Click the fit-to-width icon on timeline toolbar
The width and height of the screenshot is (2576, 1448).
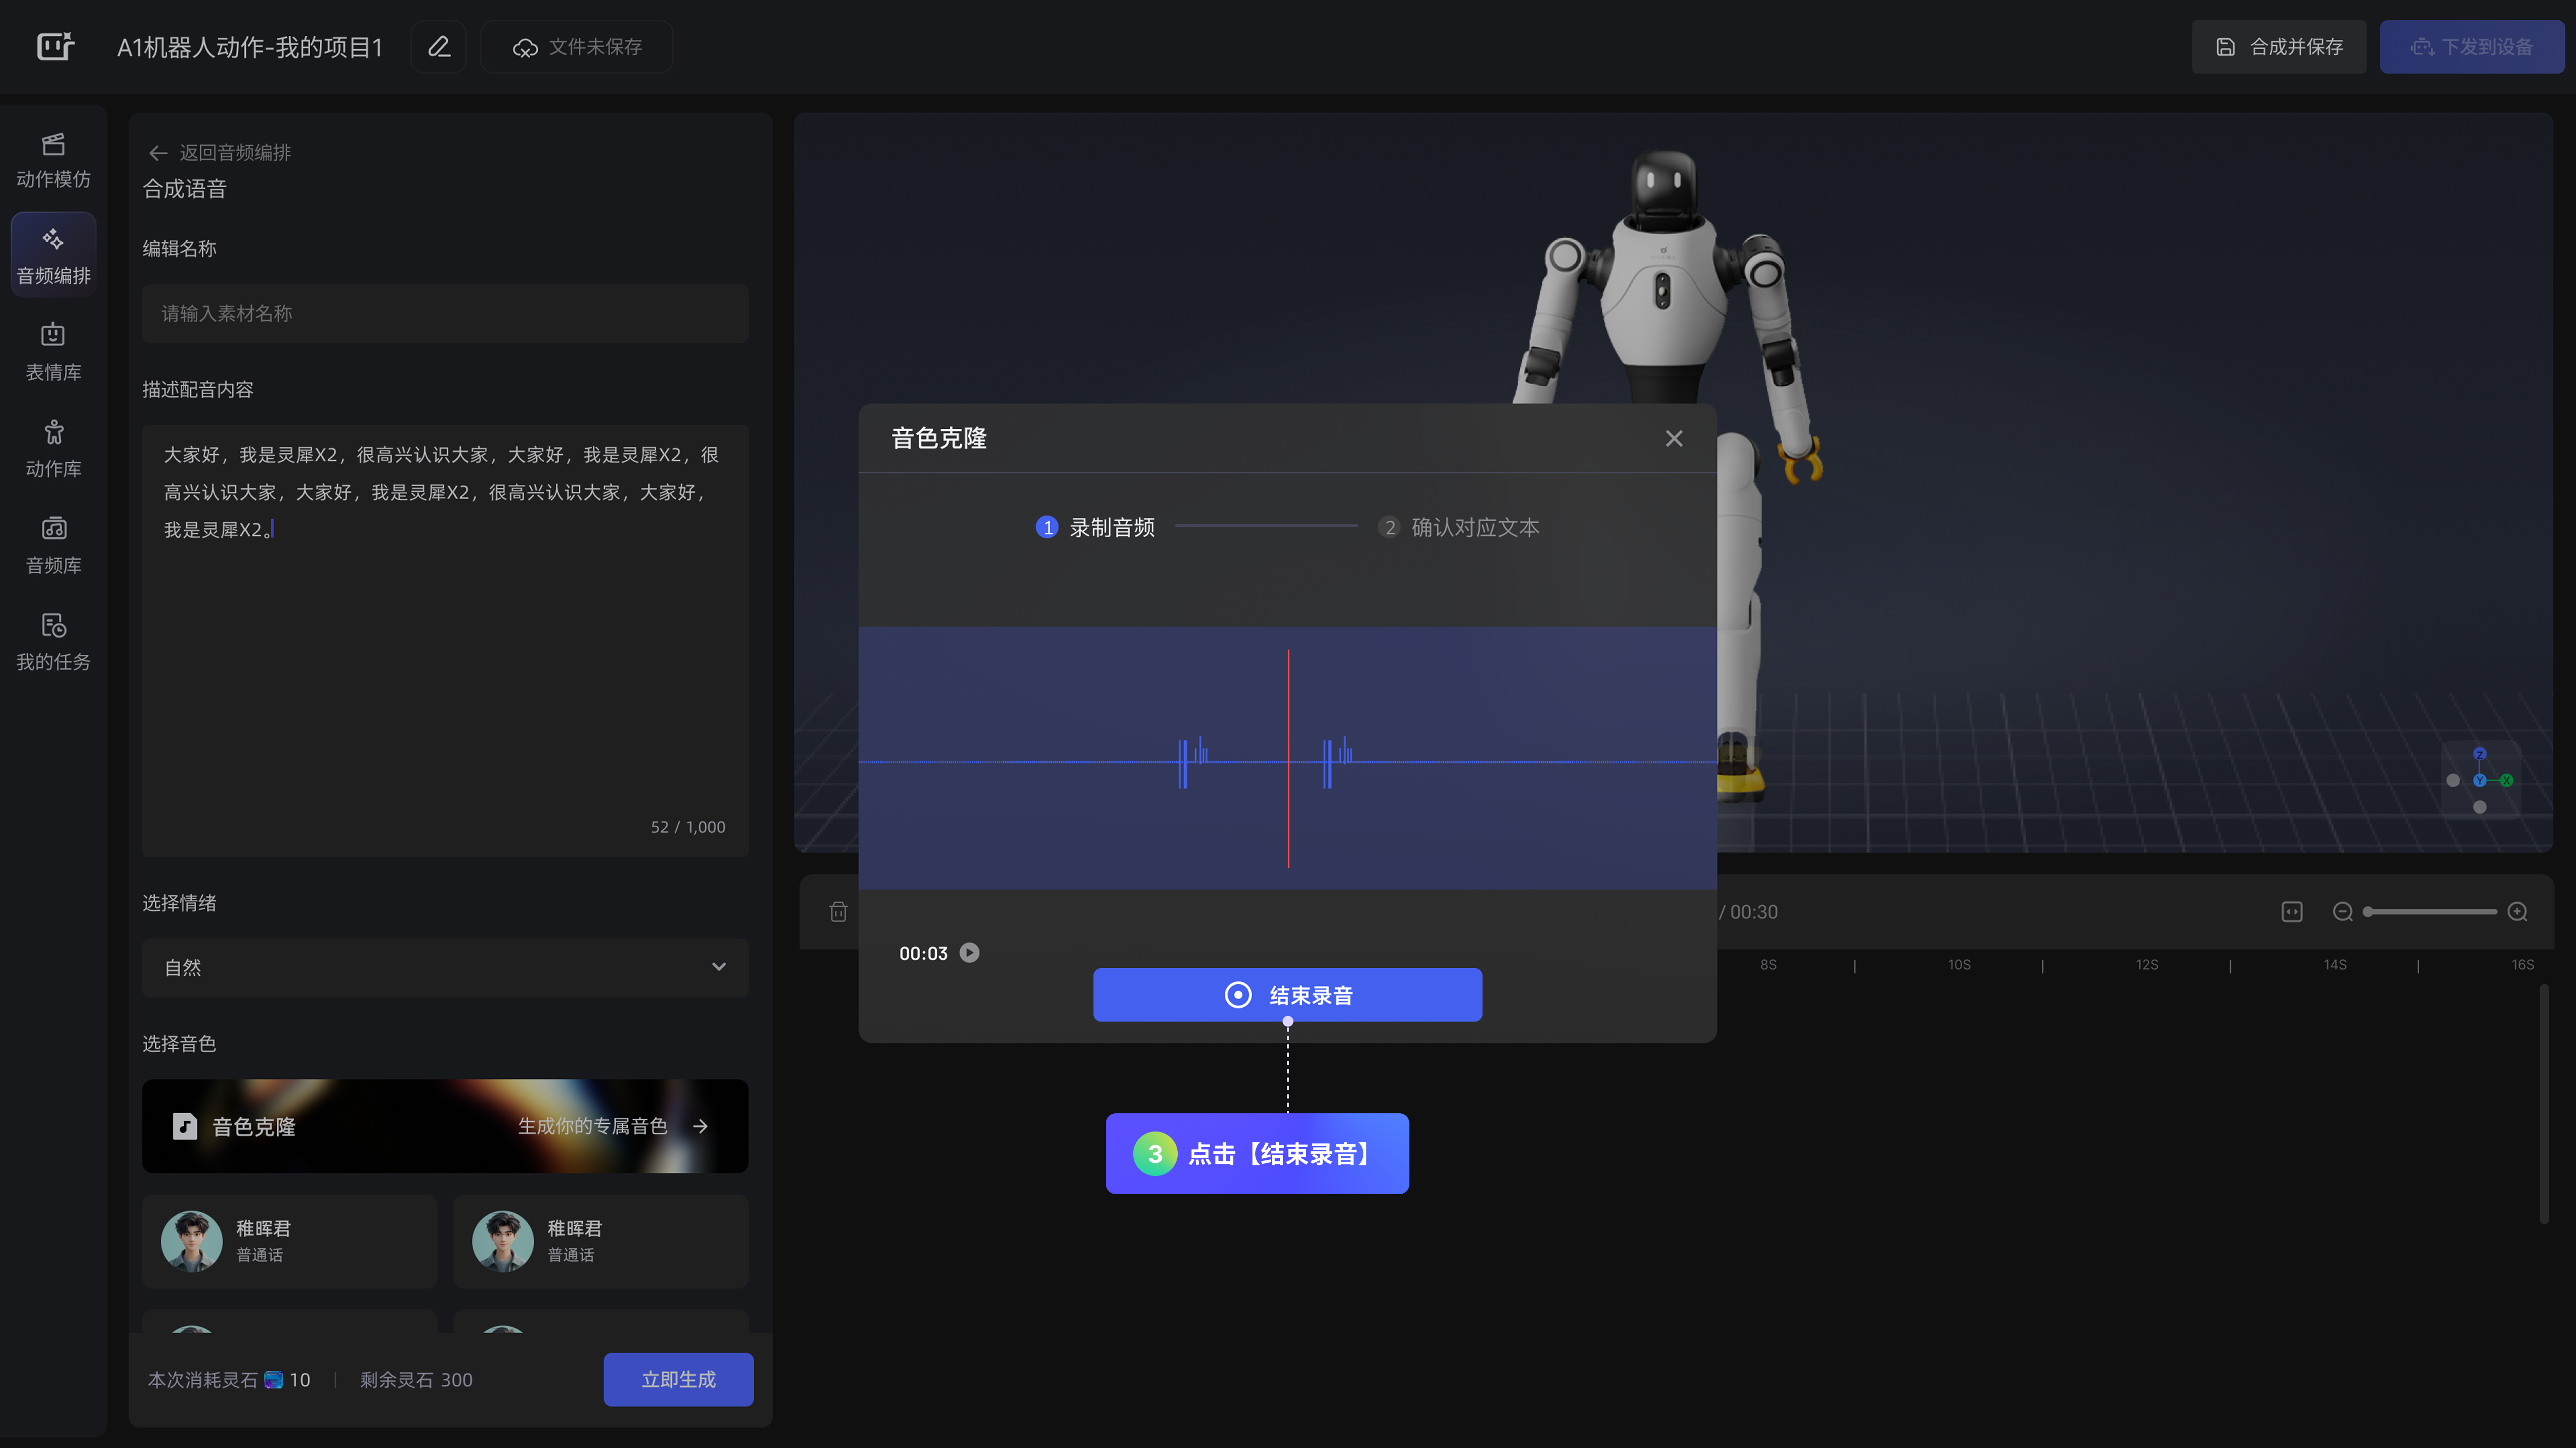point(2292,912)
